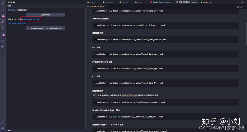Click the llama3_lora_eval.yaml command block
247x132 pixels.
(x=165, y=117)
